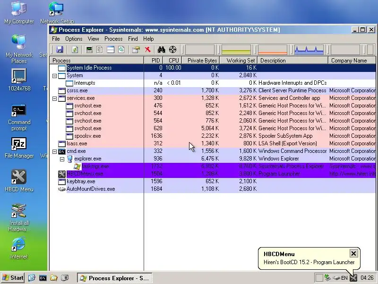378x284 pixels.
Task: Open the Install all Hardware desktop shortcut
Action: (19, 218)
